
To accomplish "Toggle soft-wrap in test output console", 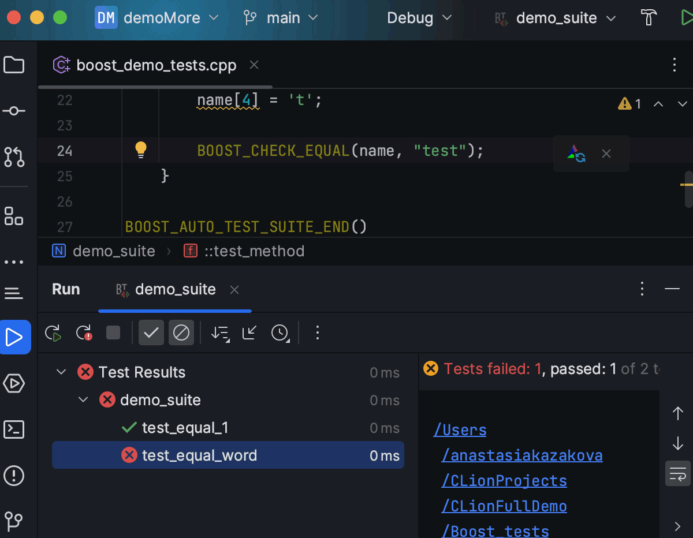I will 677,473.
